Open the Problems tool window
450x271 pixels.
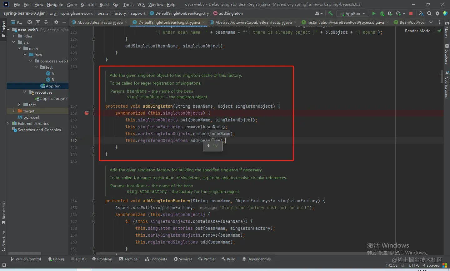tap(102, 259)
